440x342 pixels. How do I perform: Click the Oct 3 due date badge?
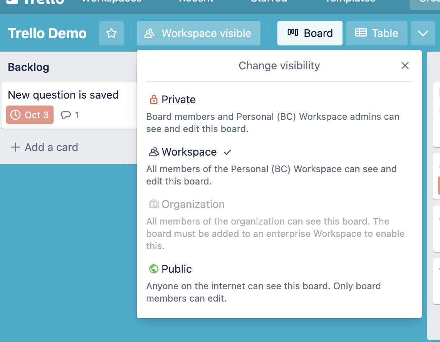pyautogui.click(x=30, y=115)
